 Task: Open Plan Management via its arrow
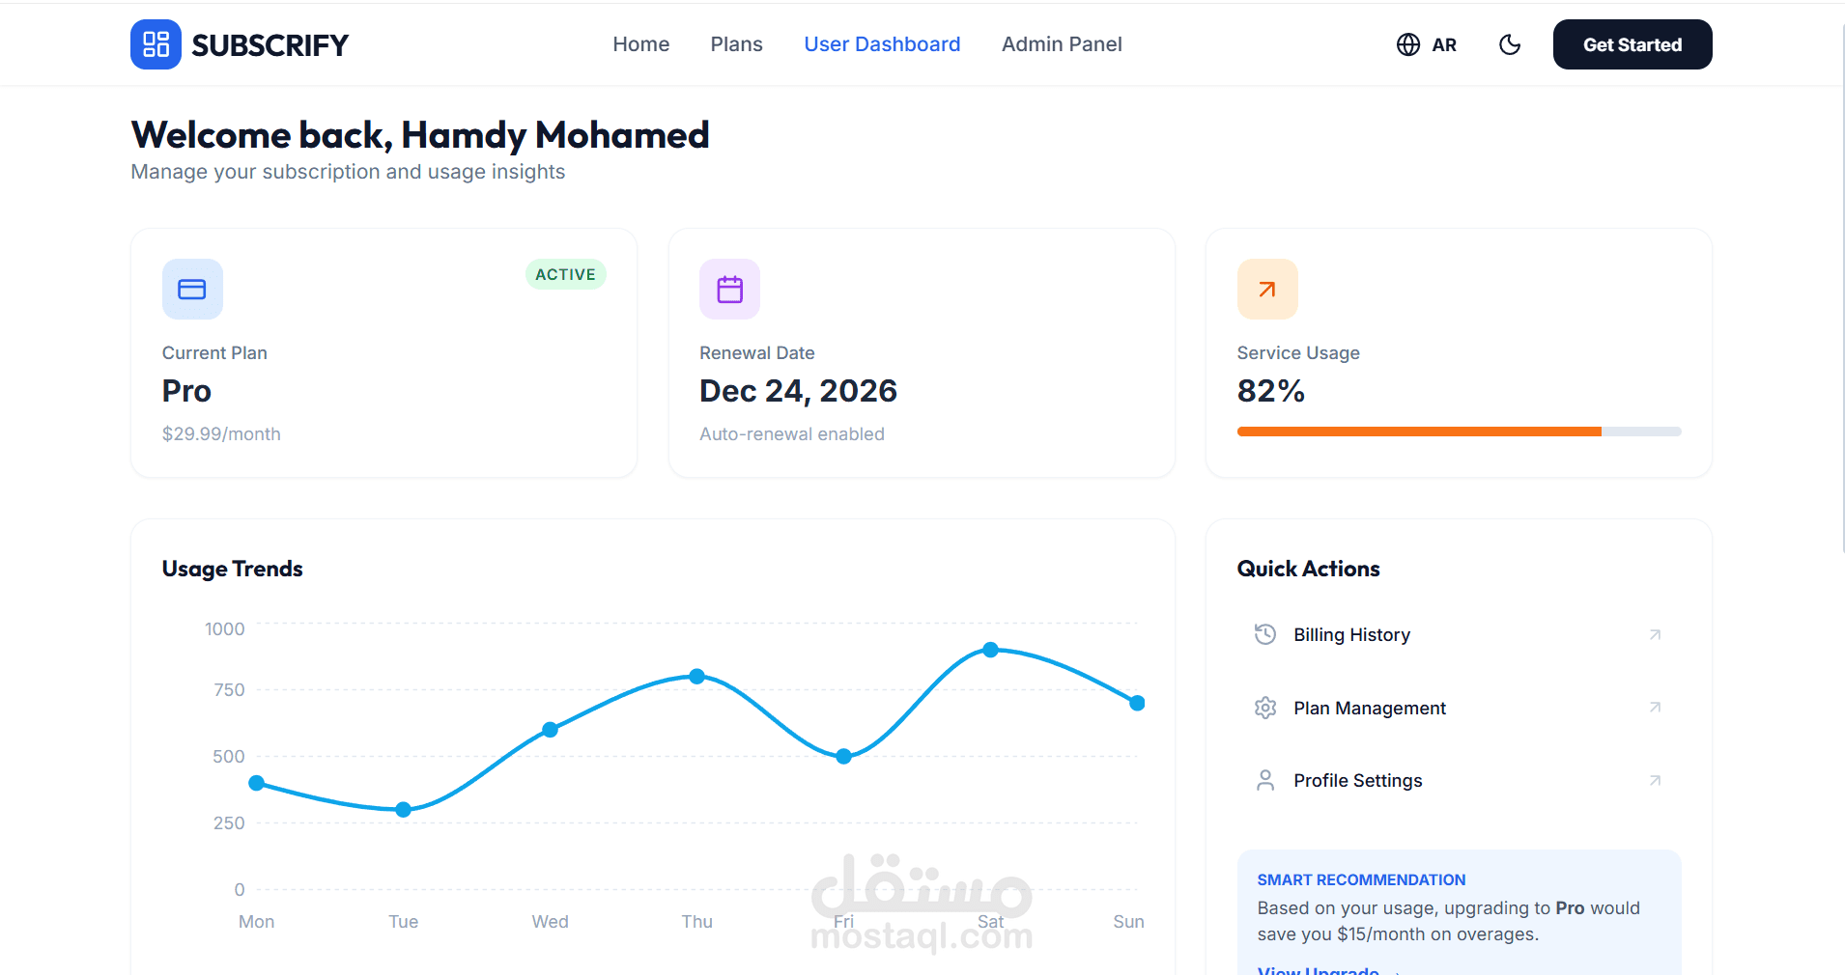click(x=1655, y=708)
